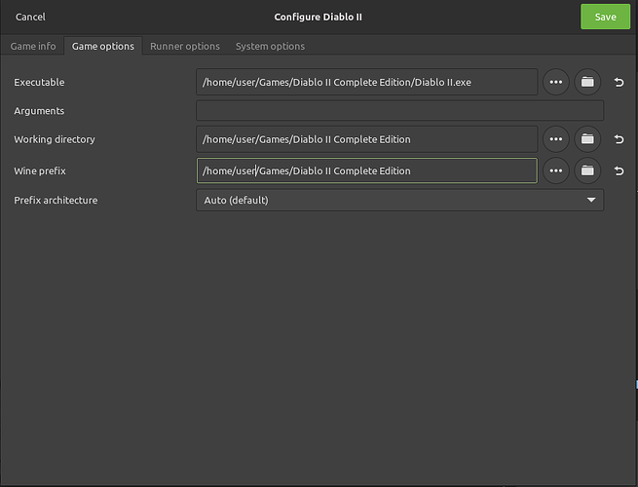Open the System options tab
This screenshot has width=638, height=487.
pyautogui.click(x=270, y=46)
